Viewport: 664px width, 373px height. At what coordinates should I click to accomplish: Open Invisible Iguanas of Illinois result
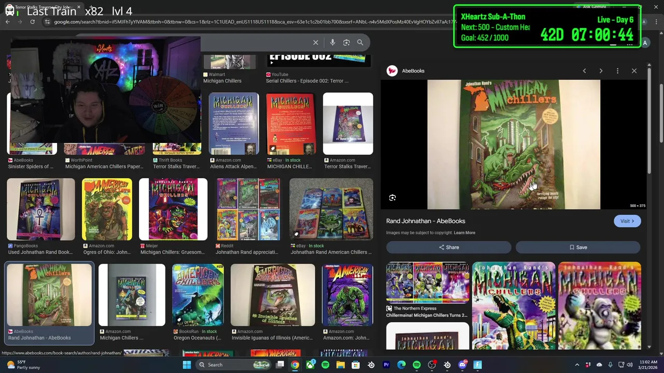tap(272, 303)
